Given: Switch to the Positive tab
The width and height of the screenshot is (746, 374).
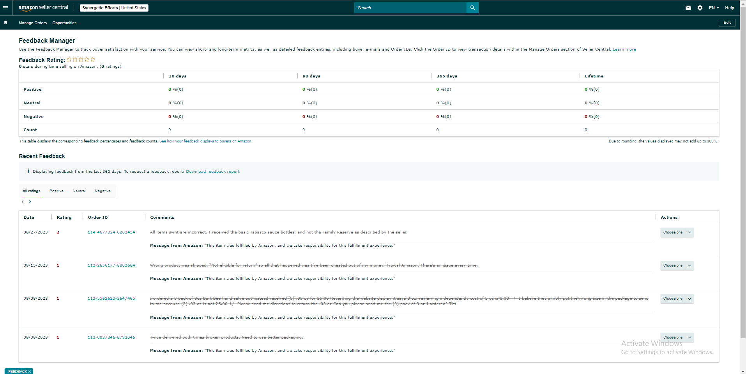Looking at the screenshot, I should [57, 191].
